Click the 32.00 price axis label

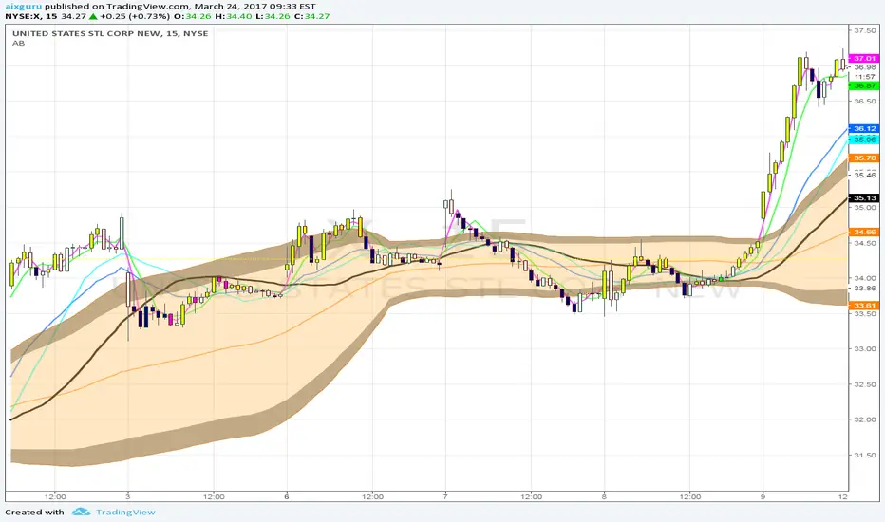coord(865,419)
